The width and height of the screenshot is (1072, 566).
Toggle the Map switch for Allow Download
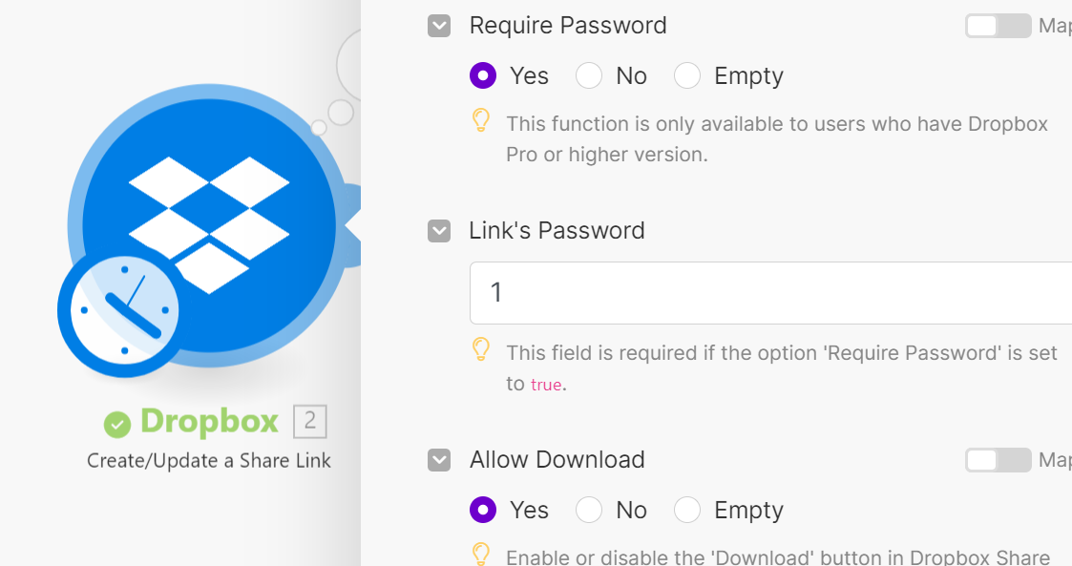[998, 460]
